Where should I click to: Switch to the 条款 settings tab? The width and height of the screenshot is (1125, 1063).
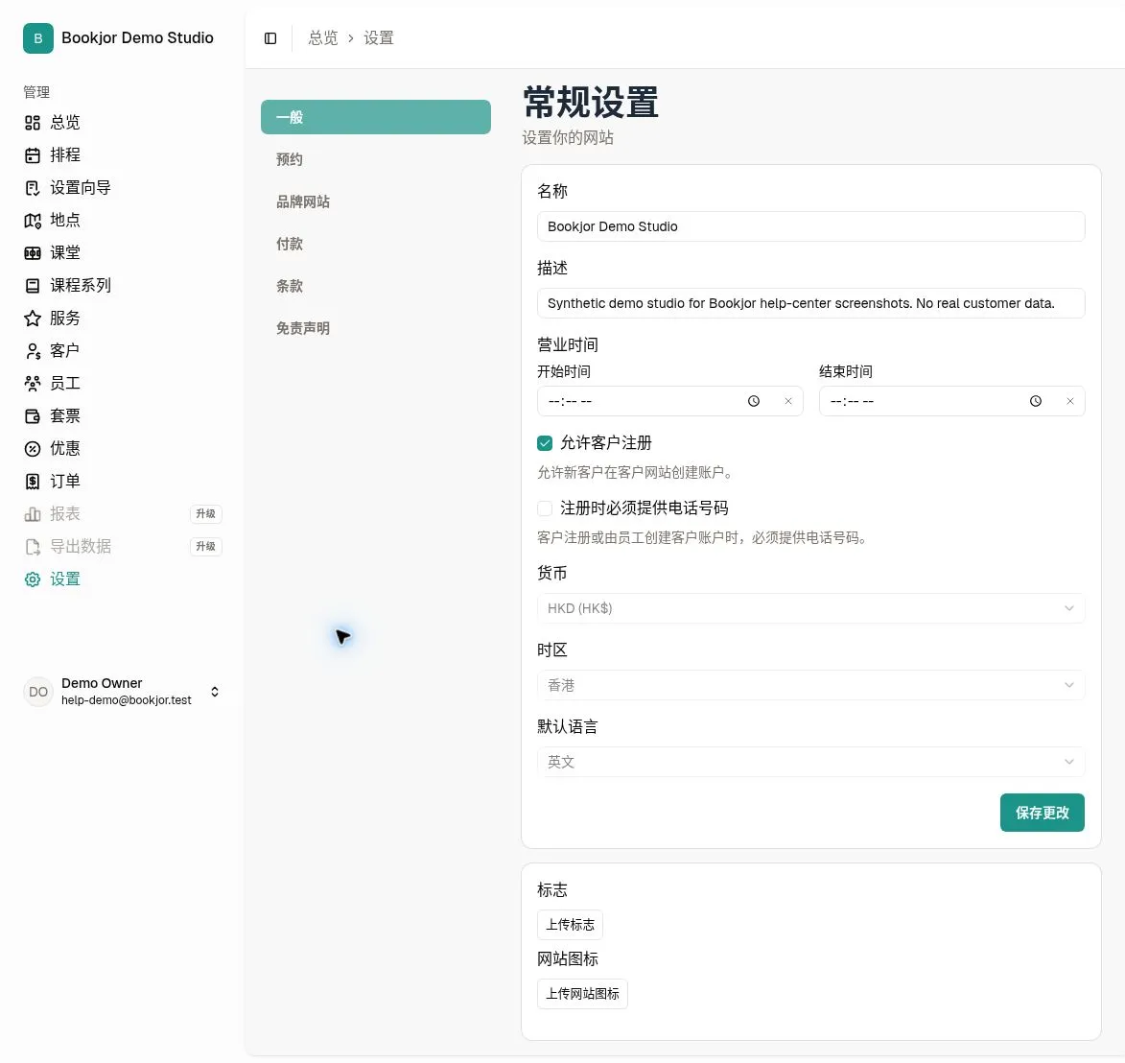click(x=375, y=287)
